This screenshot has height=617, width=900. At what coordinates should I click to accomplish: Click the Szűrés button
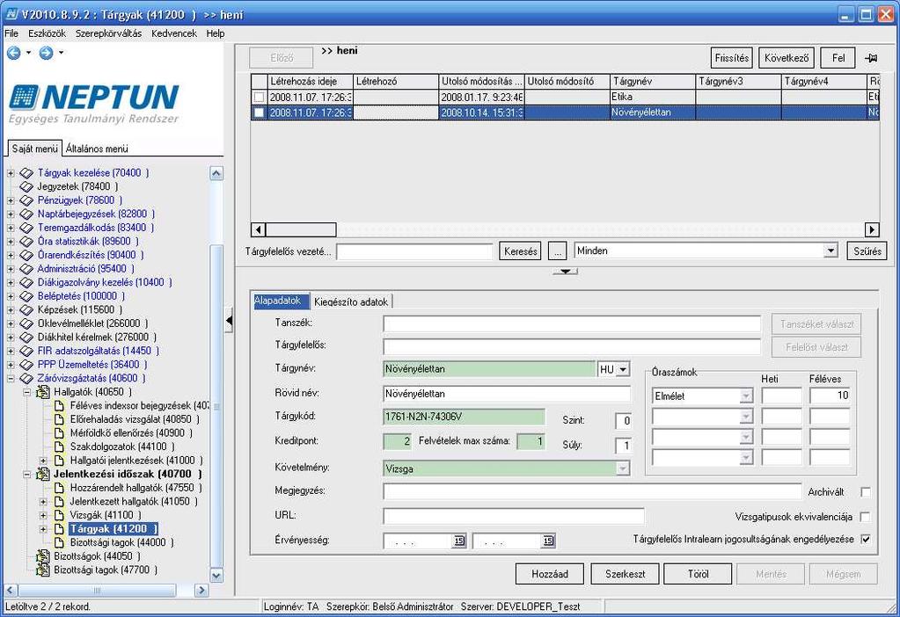(x=867, y=251)
